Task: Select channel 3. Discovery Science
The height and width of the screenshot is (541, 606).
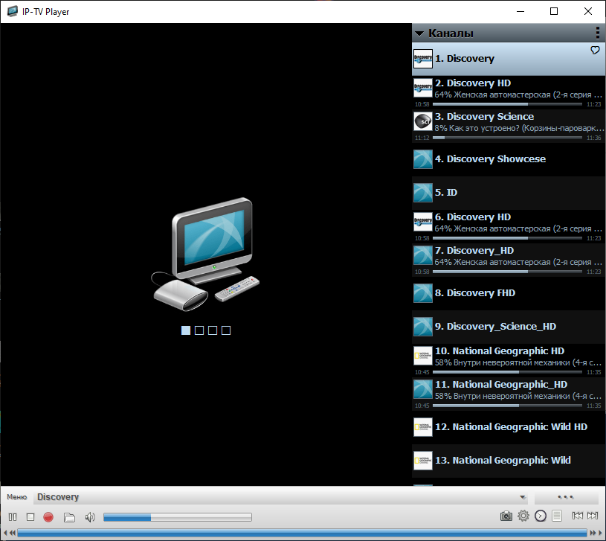Action: [x=509, y=126]
